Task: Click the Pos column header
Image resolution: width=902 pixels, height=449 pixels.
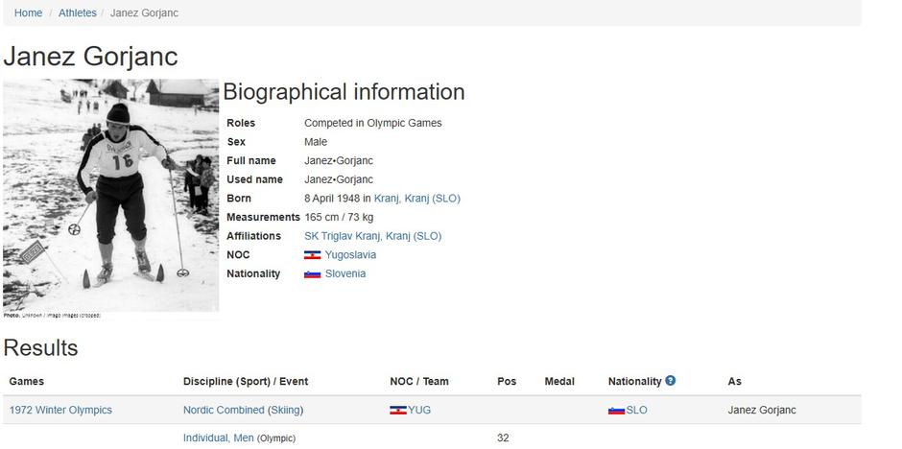Action: coord(507,381)
